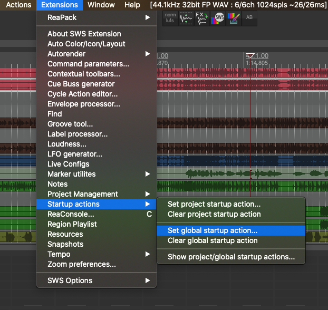328x310 pixels.
Task: Choose Cue Buss generator
Action: [97, 84]
